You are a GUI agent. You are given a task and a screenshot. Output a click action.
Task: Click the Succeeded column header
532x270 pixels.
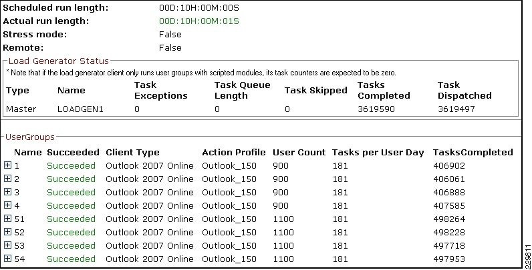coord(73,153)
